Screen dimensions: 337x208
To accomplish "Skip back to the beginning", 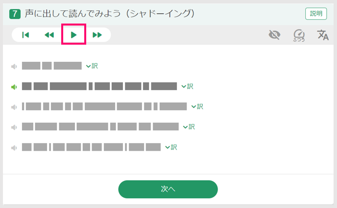I will [x=25, y=35].
